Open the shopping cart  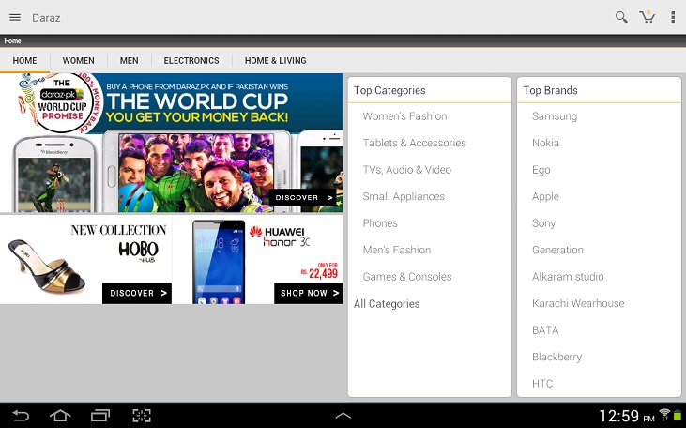click(x=647, y=17)
